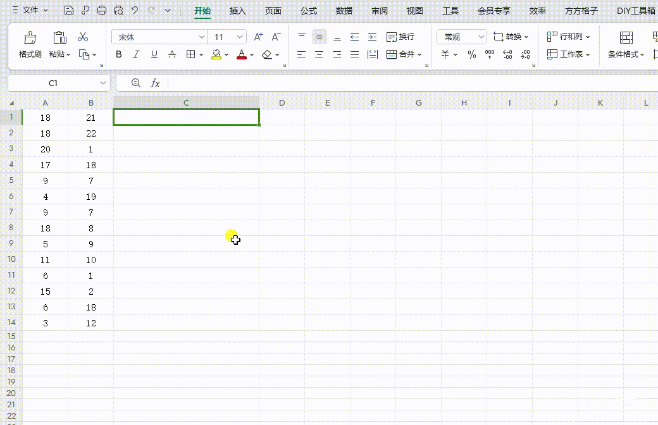
Task: Click the Print icon
Action: [102, 11]
